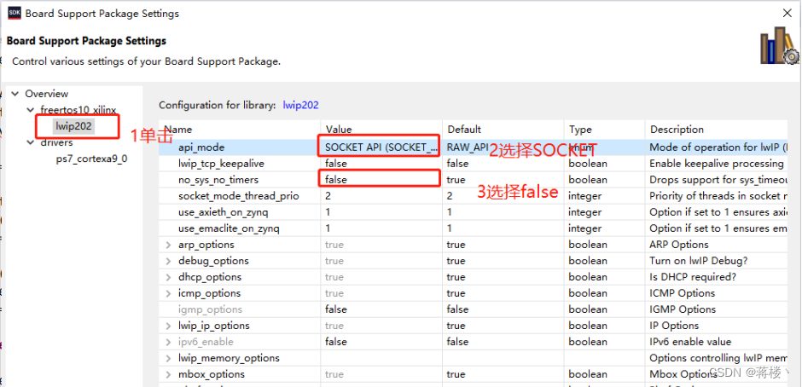The image size is (802, 387).
Task: Edit the use_emaclite_on_zynq value
Action: [x=381, y=228]
